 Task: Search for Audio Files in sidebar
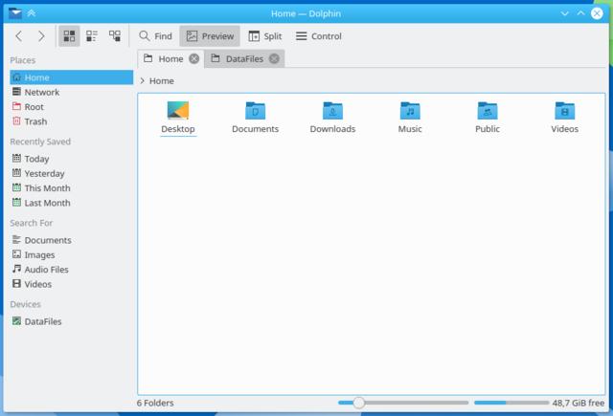click(x=72, y=270)
